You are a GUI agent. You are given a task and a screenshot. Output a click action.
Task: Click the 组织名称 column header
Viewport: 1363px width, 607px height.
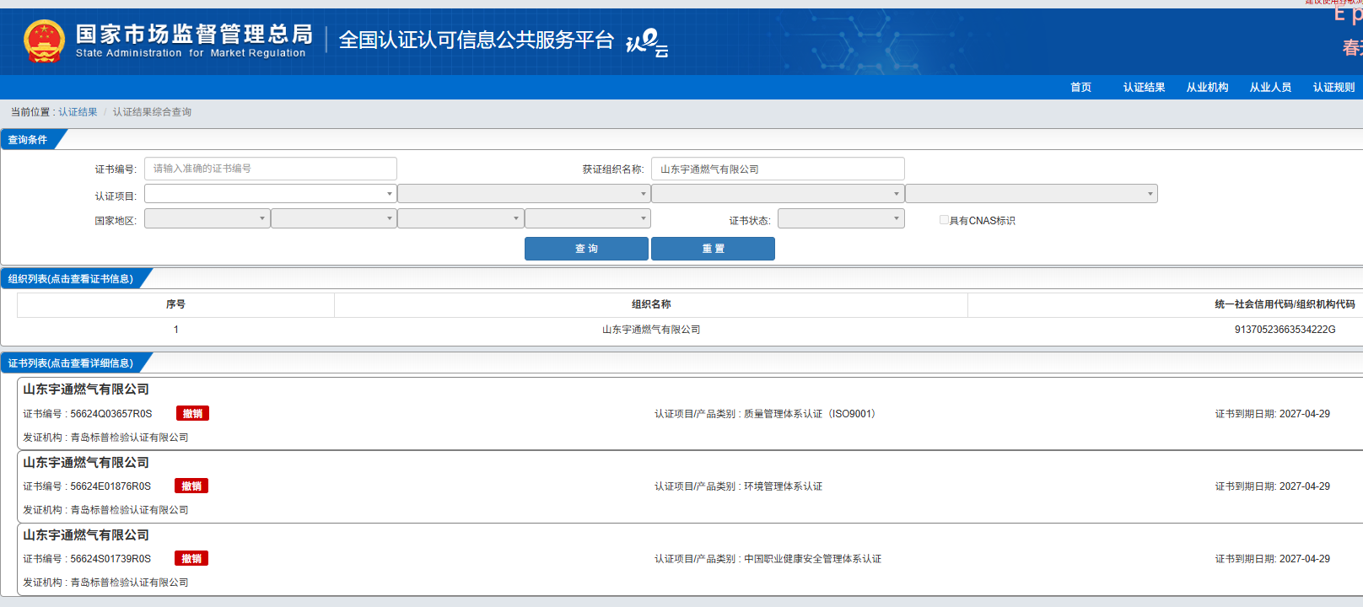click(x=651, y=304)
